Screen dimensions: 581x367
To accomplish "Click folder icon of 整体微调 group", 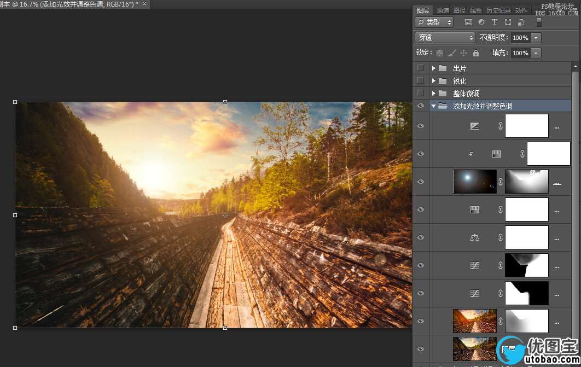I will pyautogui.click(x=443, y=94).
